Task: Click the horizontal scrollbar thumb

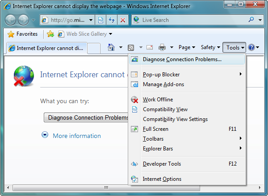Action: 106,188
